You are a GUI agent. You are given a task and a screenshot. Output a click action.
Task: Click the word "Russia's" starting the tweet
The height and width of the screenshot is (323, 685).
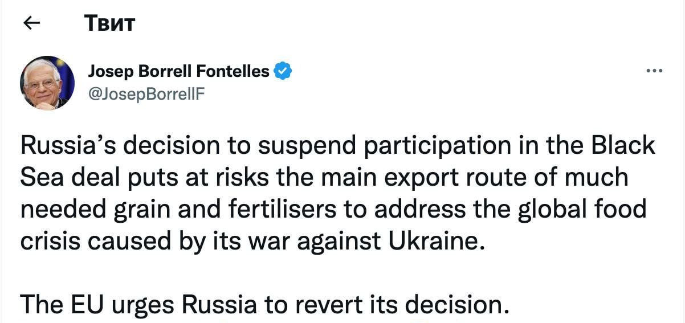(70, 146)
